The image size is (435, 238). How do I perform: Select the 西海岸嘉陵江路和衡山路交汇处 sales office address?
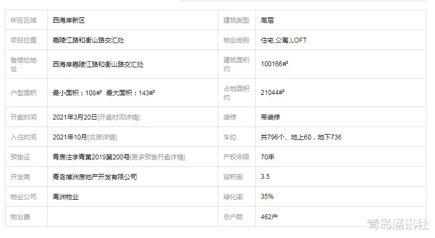tap(98, 65)
